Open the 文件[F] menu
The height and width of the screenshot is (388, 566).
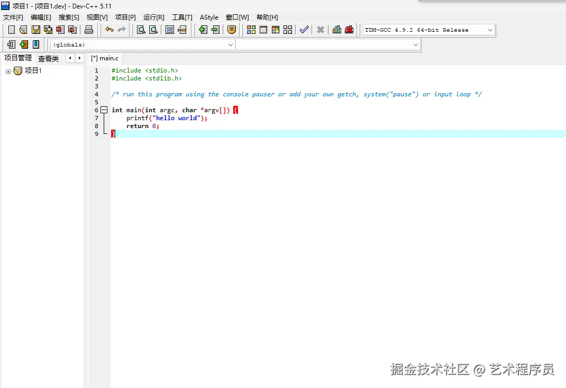coord(13,17)
